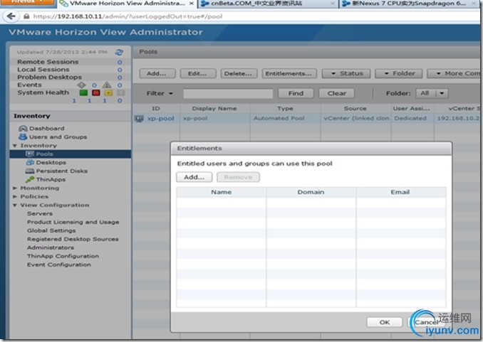This screenshot has height=342, width=483.
Task: Click the gray System Health indicator
Action: coord(121,92)
